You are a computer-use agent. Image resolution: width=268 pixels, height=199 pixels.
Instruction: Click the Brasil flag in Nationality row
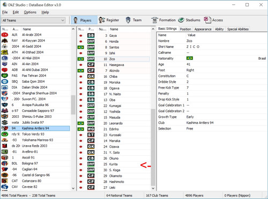tap(190, 58)
